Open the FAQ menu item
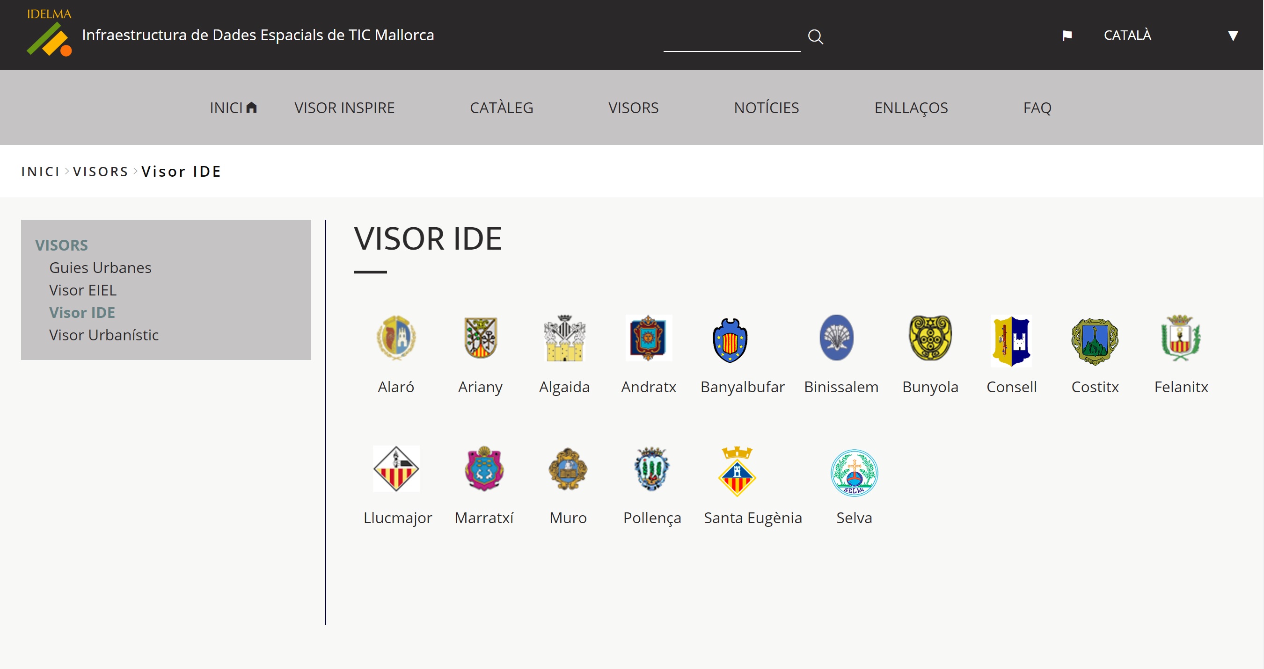Screen dimensions: 1264x669 [x=1038, y=108]
